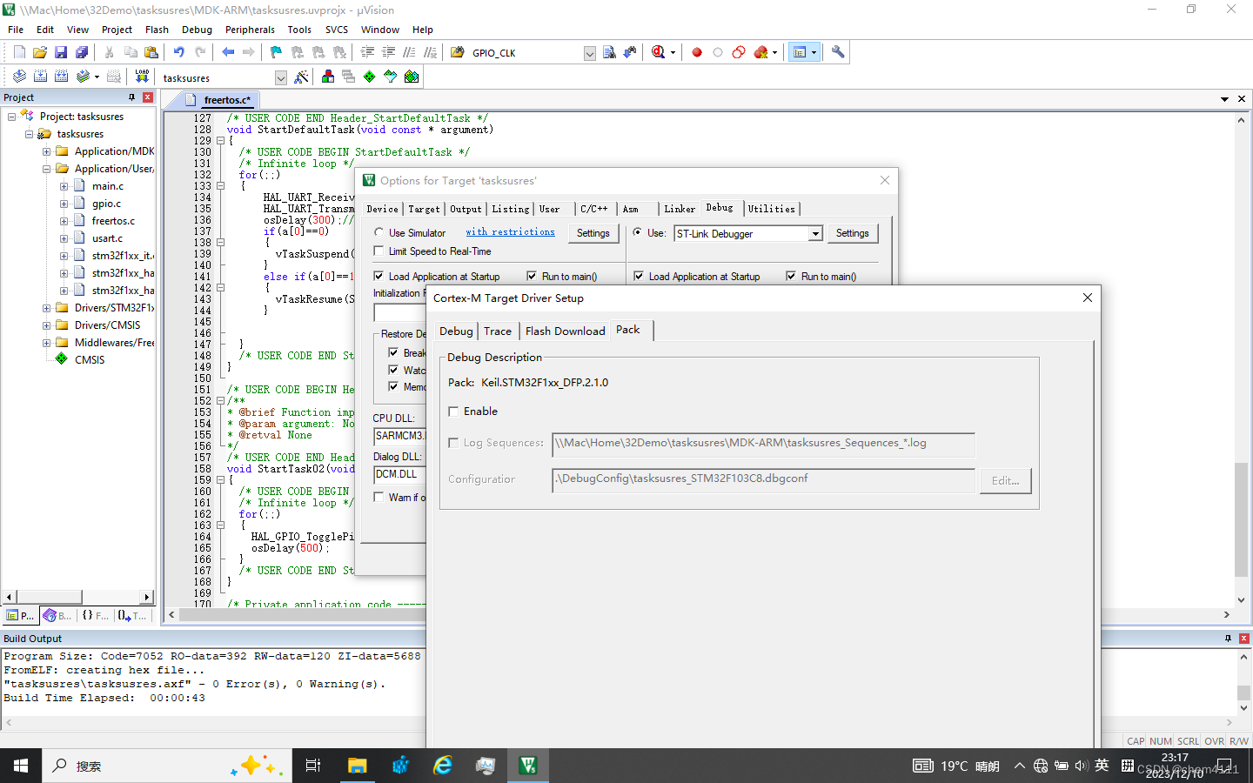This screenshot has width=1253, height=783.
Task: Open the Peripherals menu
Action: 250,29
